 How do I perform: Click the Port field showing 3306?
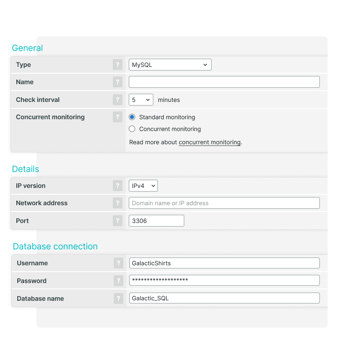point(157,221)
